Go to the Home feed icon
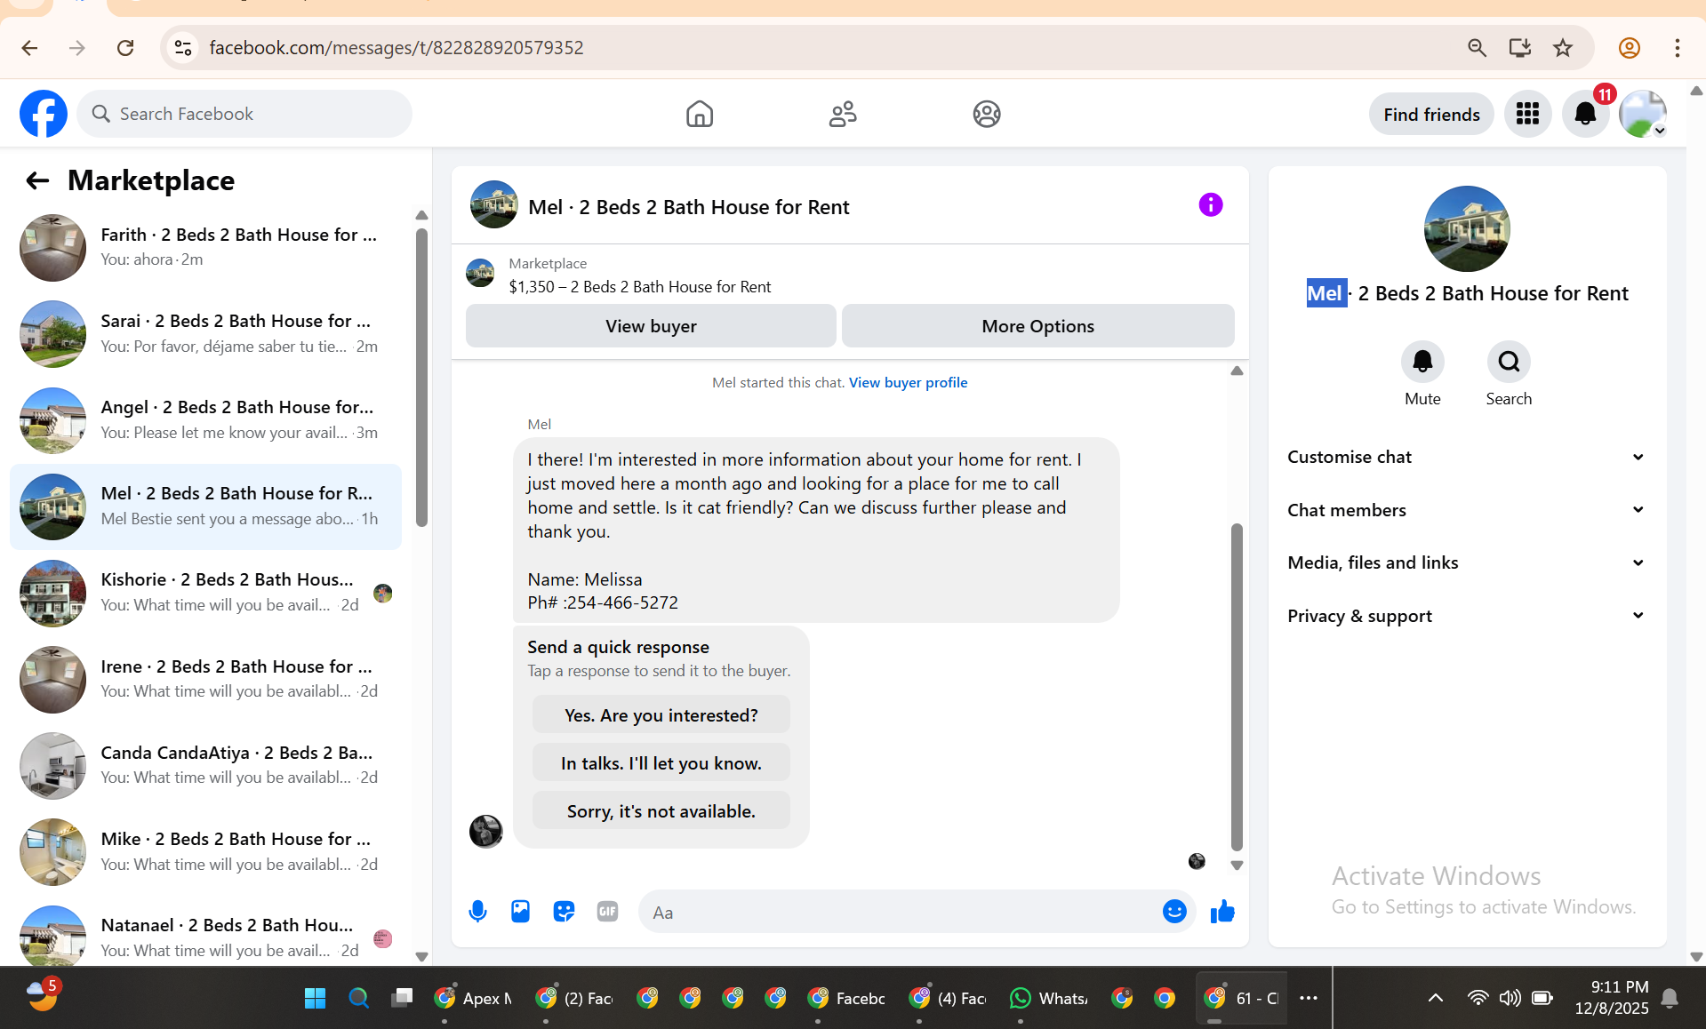Viewport: 1706px width, 1029px height. click(700, 114)
